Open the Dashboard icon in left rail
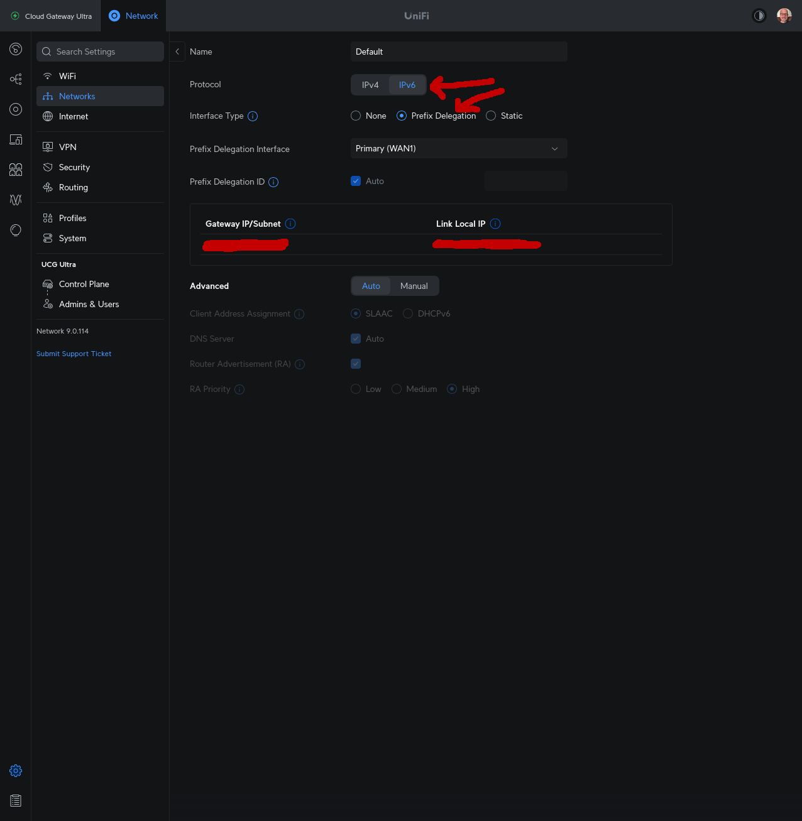Screen dimensions: 802x821 pyautogui.click(x=16, y=49)
